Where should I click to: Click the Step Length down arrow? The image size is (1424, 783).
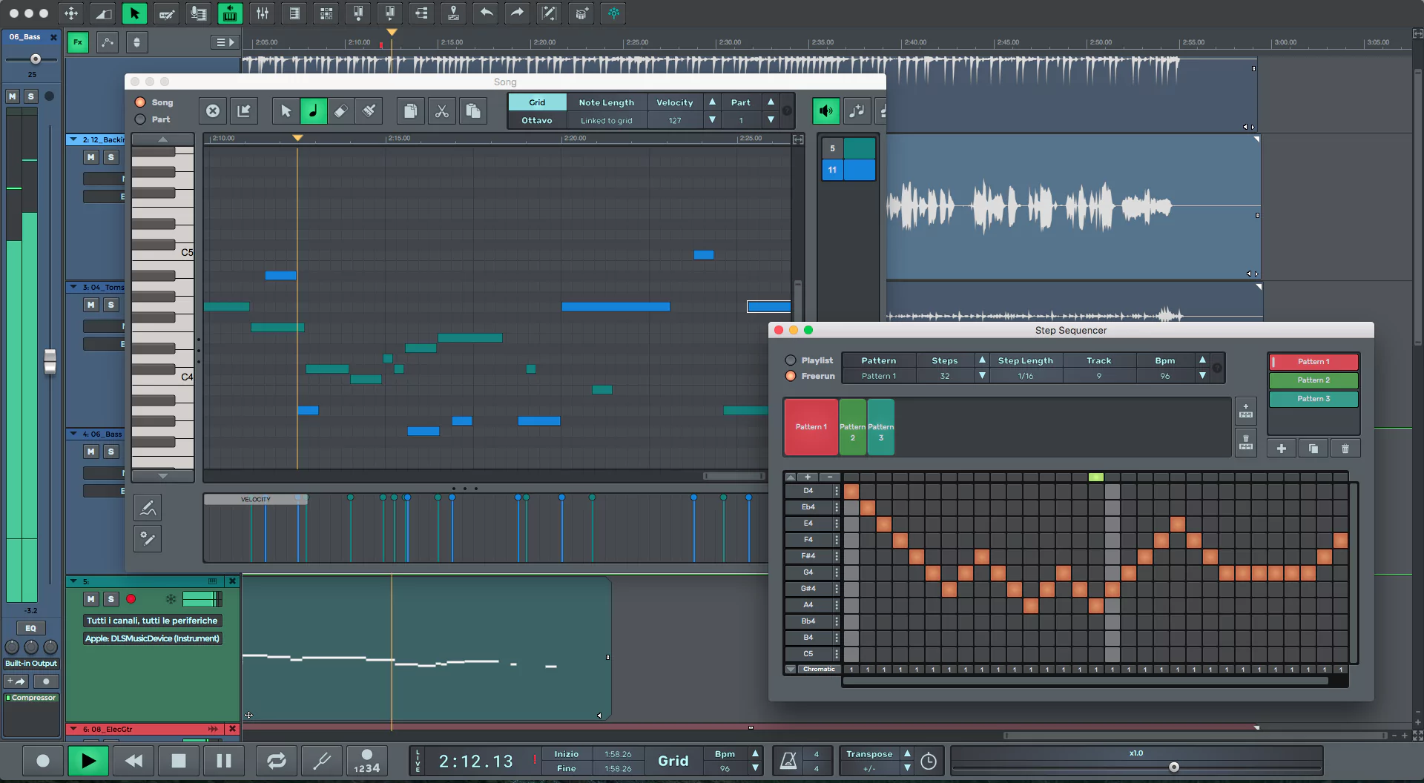pos(982,376)
